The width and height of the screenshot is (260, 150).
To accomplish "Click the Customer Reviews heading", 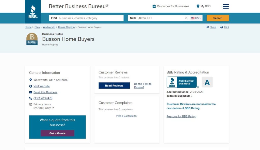I will (x=113, y=72).
